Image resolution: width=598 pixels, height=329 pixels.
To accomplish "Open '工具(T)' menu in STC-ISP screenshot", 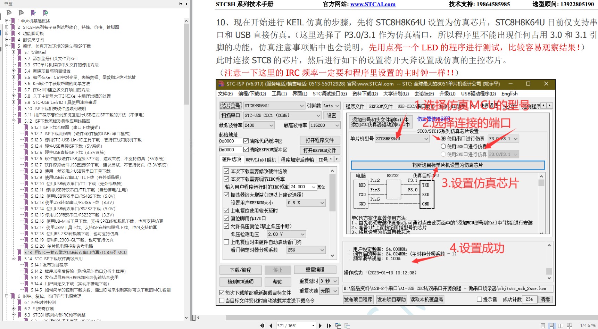I will (279, 94).
